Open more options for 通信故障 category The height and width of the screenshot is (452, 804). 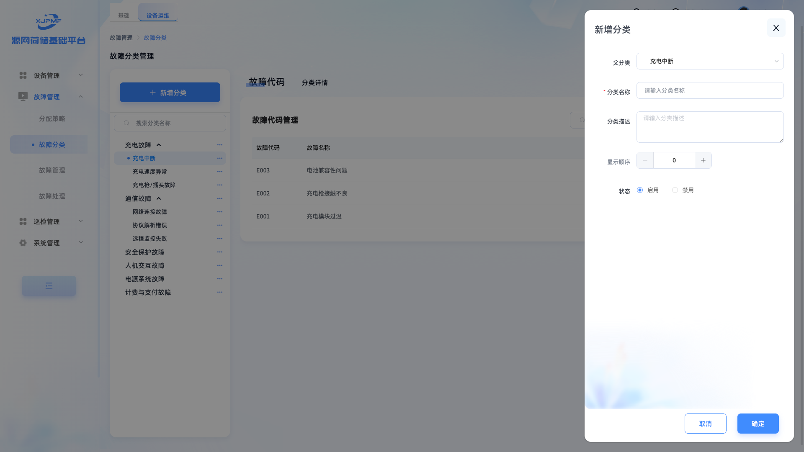pyautogui.click(x=220, y=198)
